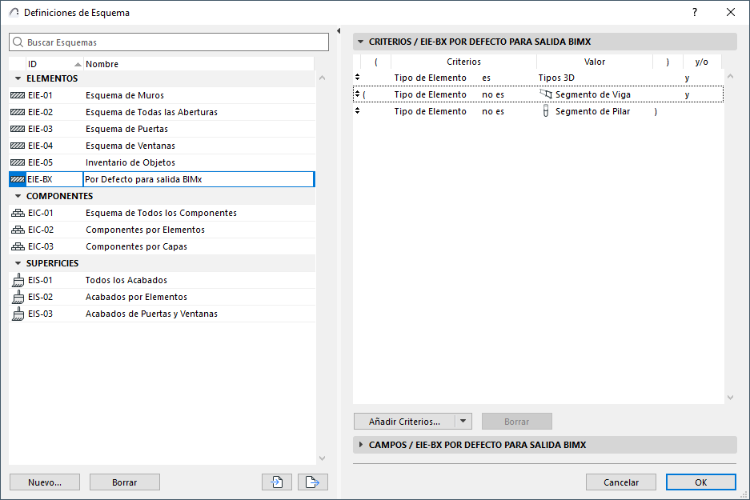
Task: Click the EIE-01 wall schema hatch icon
Action: click(x=18, y=95)
